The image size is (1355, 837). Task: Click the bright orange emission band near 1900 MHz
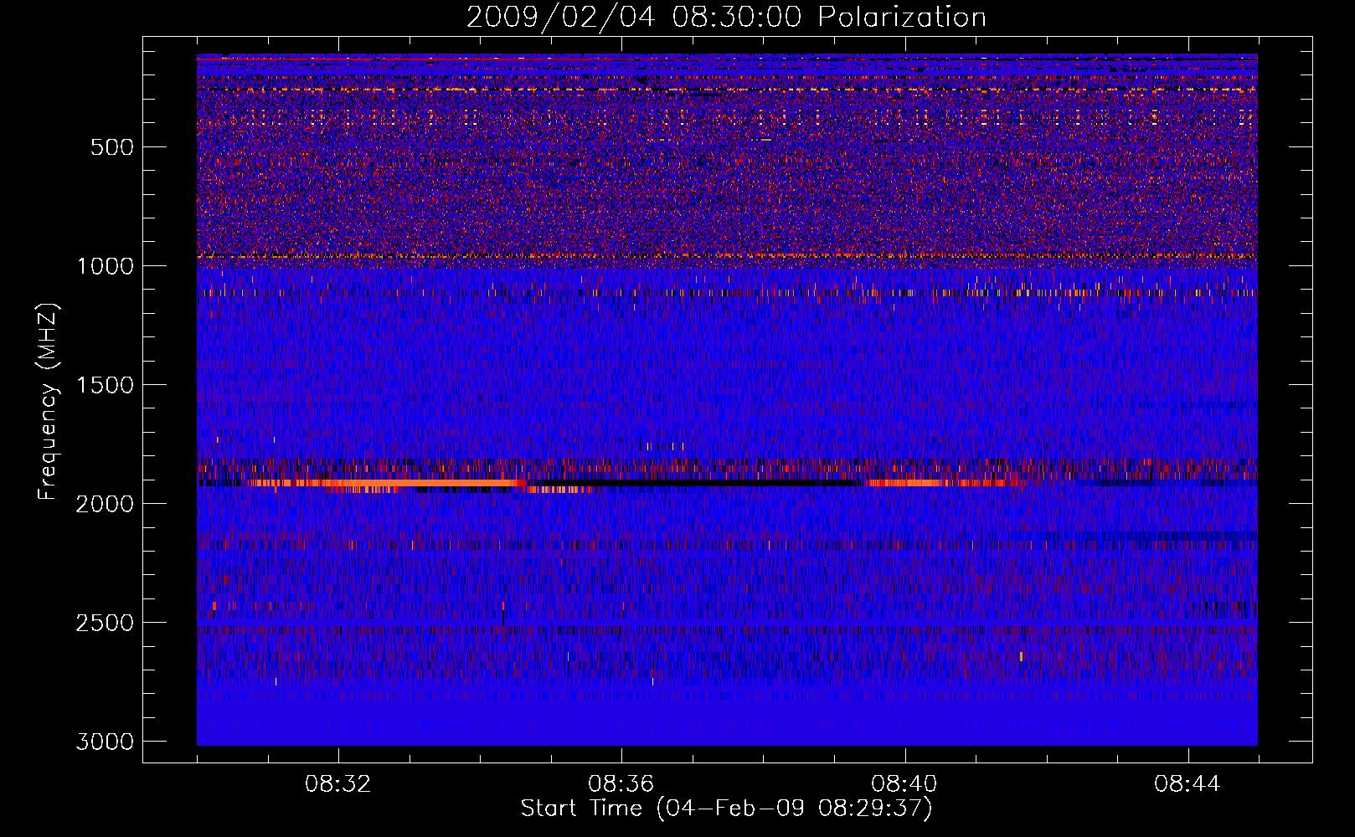click(385, 483)
